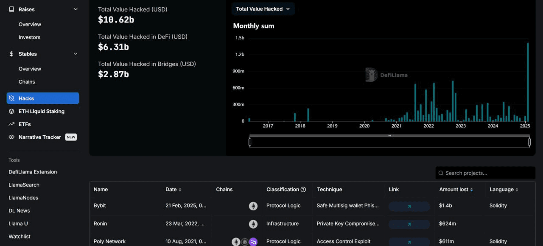Click the ETFs trend arrow icon

coord(11,124)
